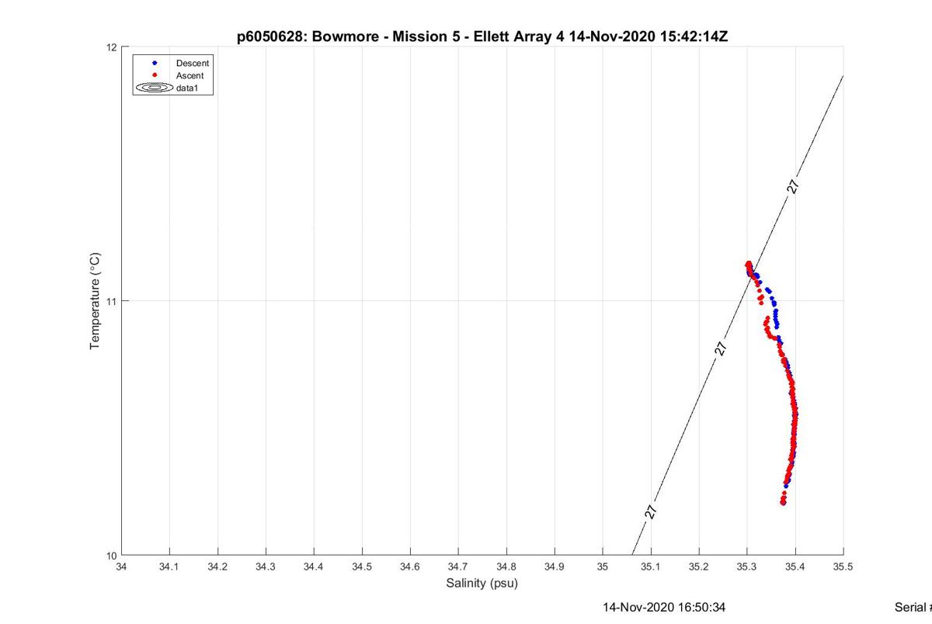Screen dimensions: 932x624
Task: Click the red Ascent marker in legend
Action: [x=155, y=75]
